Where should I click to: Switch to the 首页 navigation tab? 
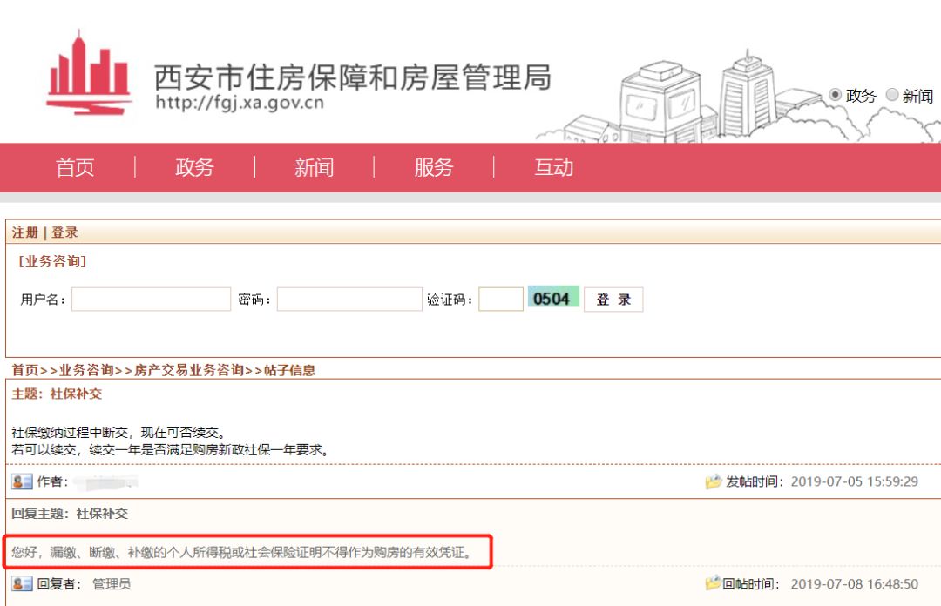click(77, 167)
